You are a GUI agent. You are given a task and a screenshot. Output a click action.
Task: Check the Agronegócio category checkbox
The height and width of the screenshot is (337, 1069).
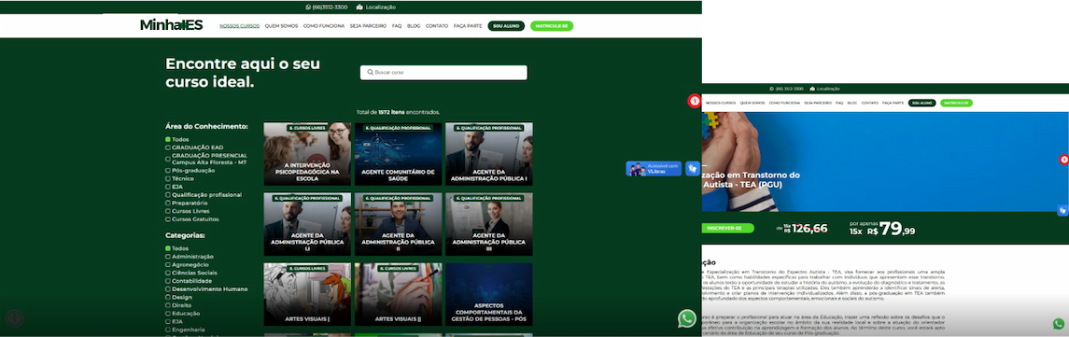[x=168, y=265]
